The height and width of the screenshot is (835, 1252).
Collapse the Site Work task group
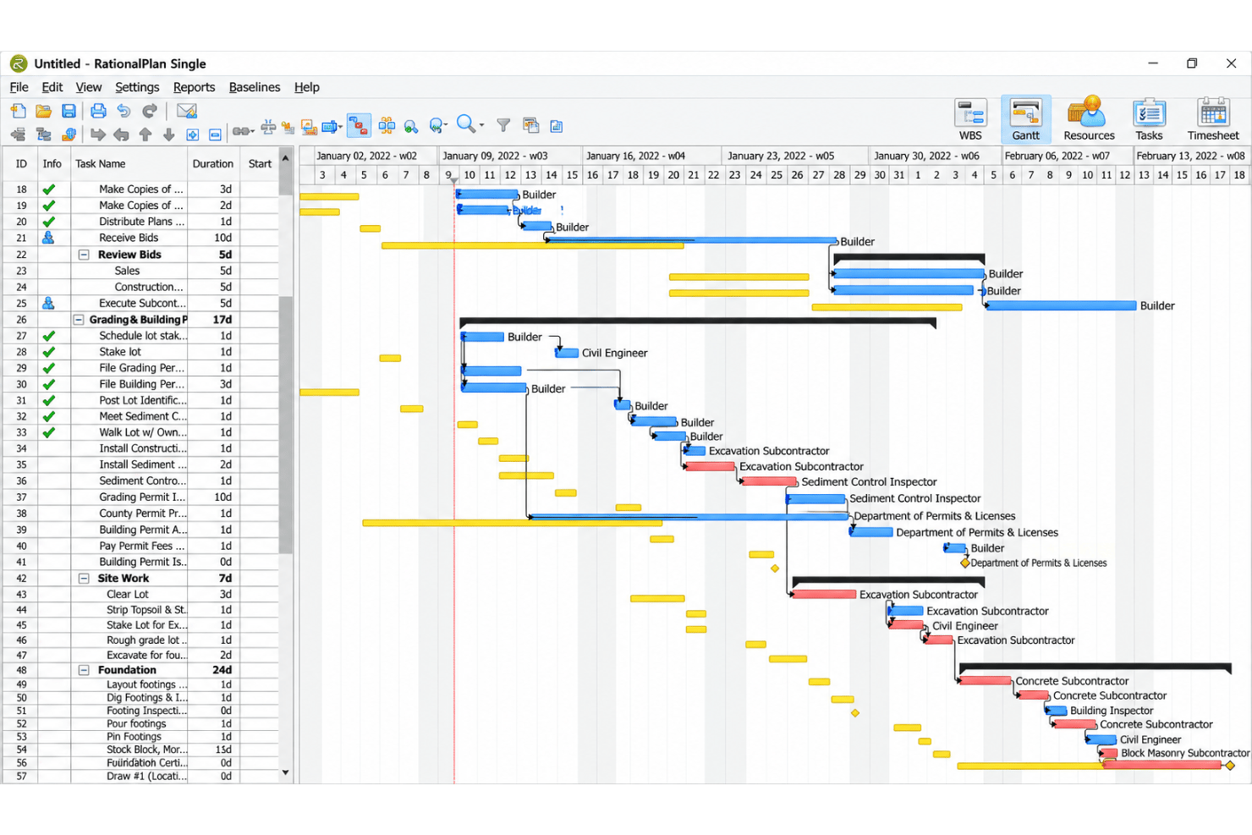[84, 579]
